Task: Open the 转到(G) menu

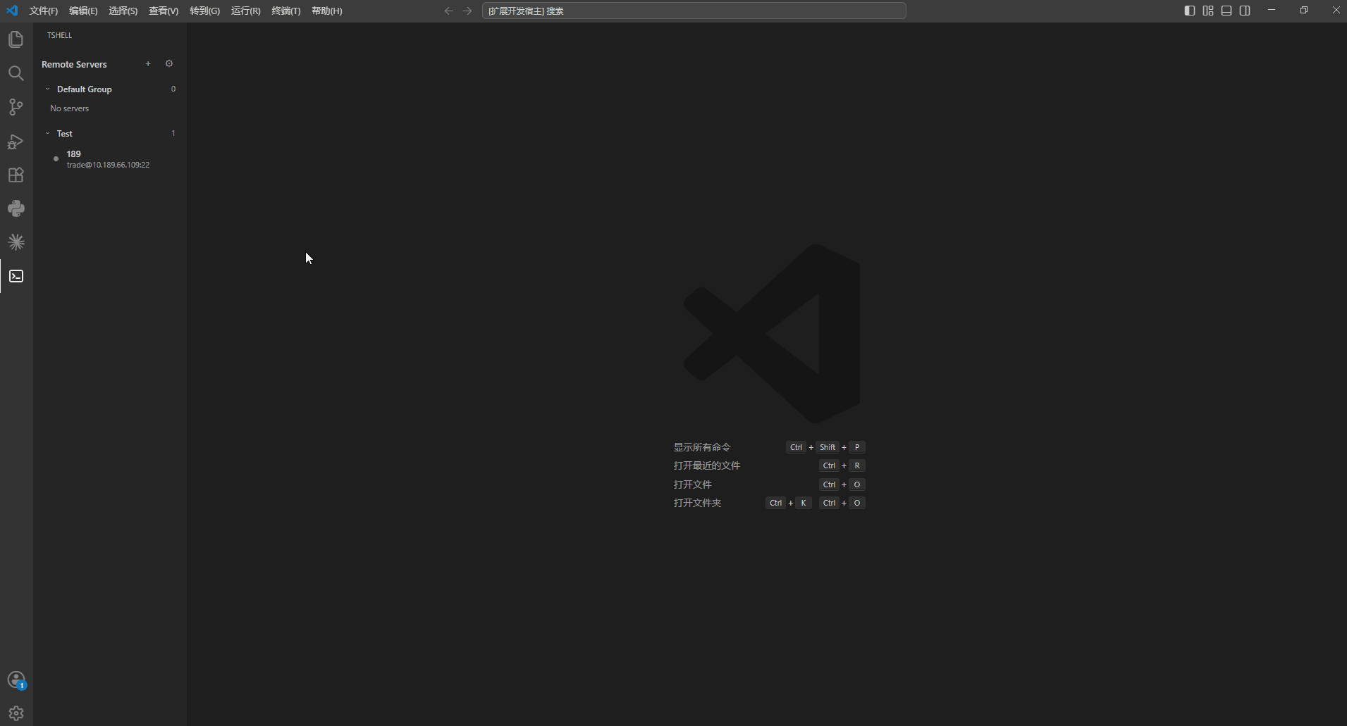Action: coord(205,11)
